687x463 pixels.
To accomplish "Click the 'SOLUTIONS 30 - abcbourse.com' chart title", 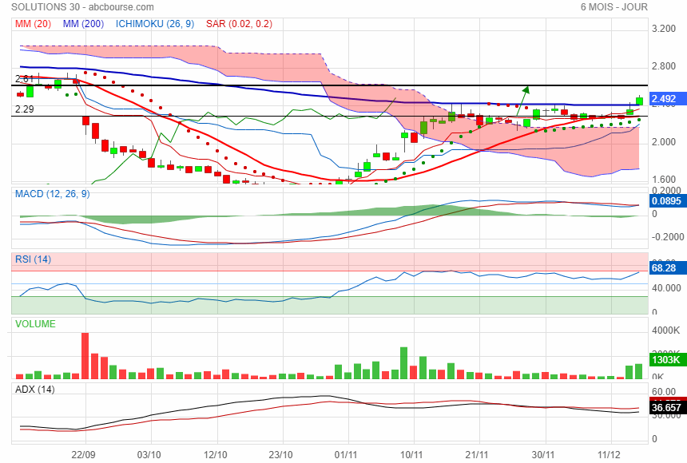I will coord(82,7).
